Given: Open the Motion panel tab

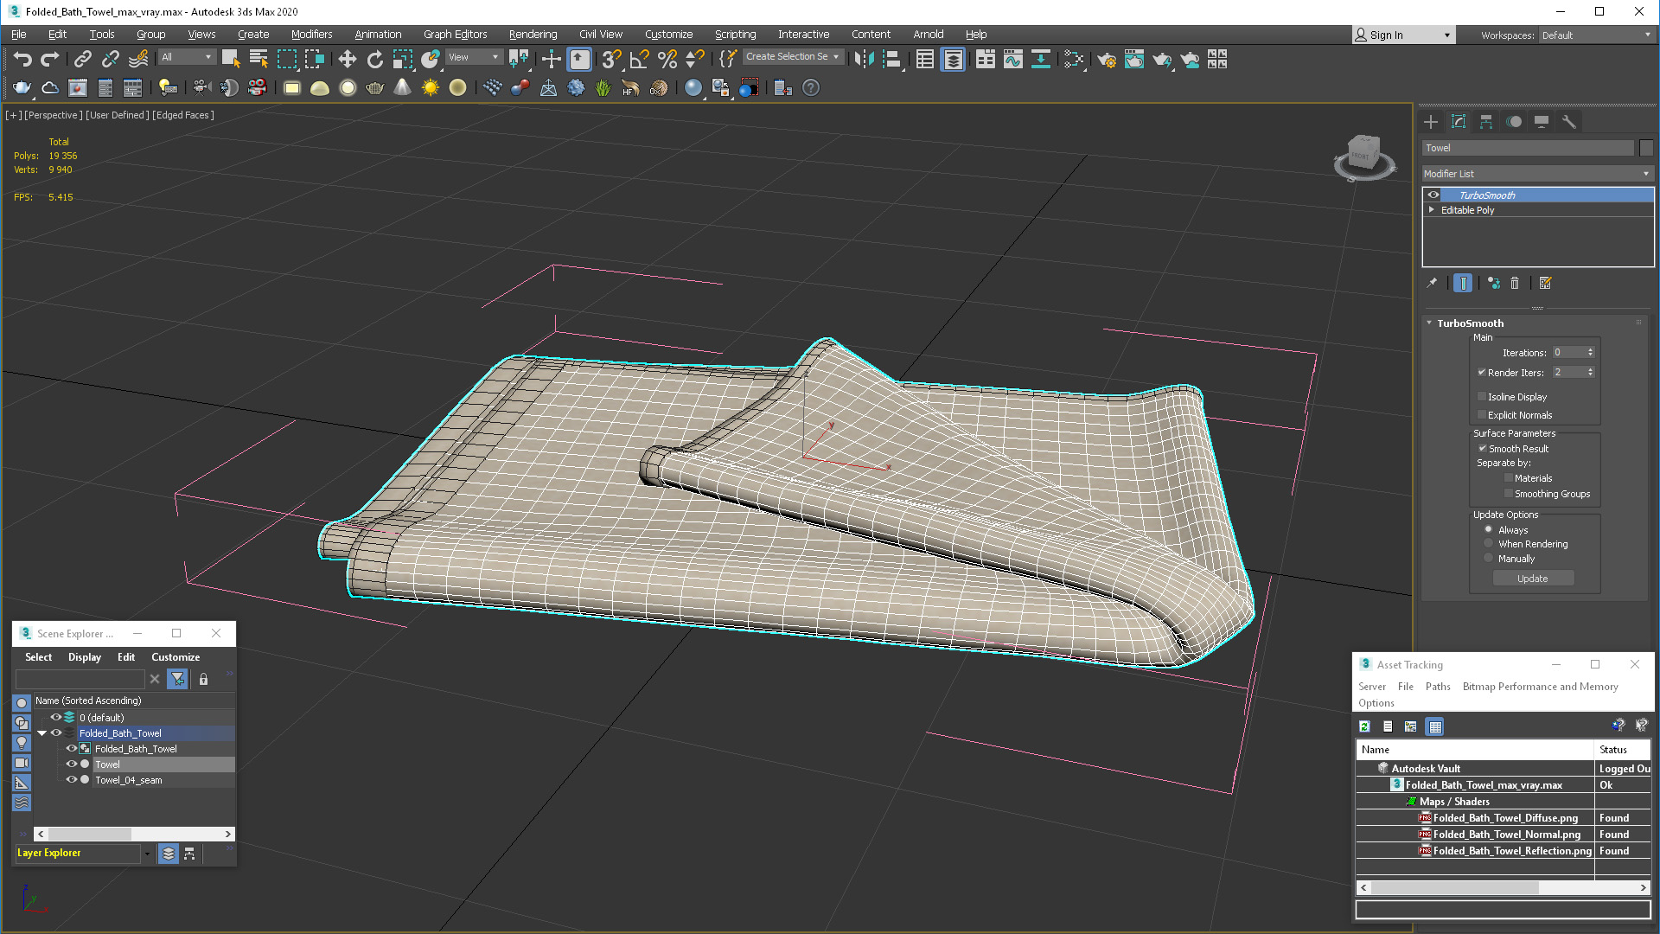Looking at the screenshot, I should pyautogui.click(x=1514, y=122).
